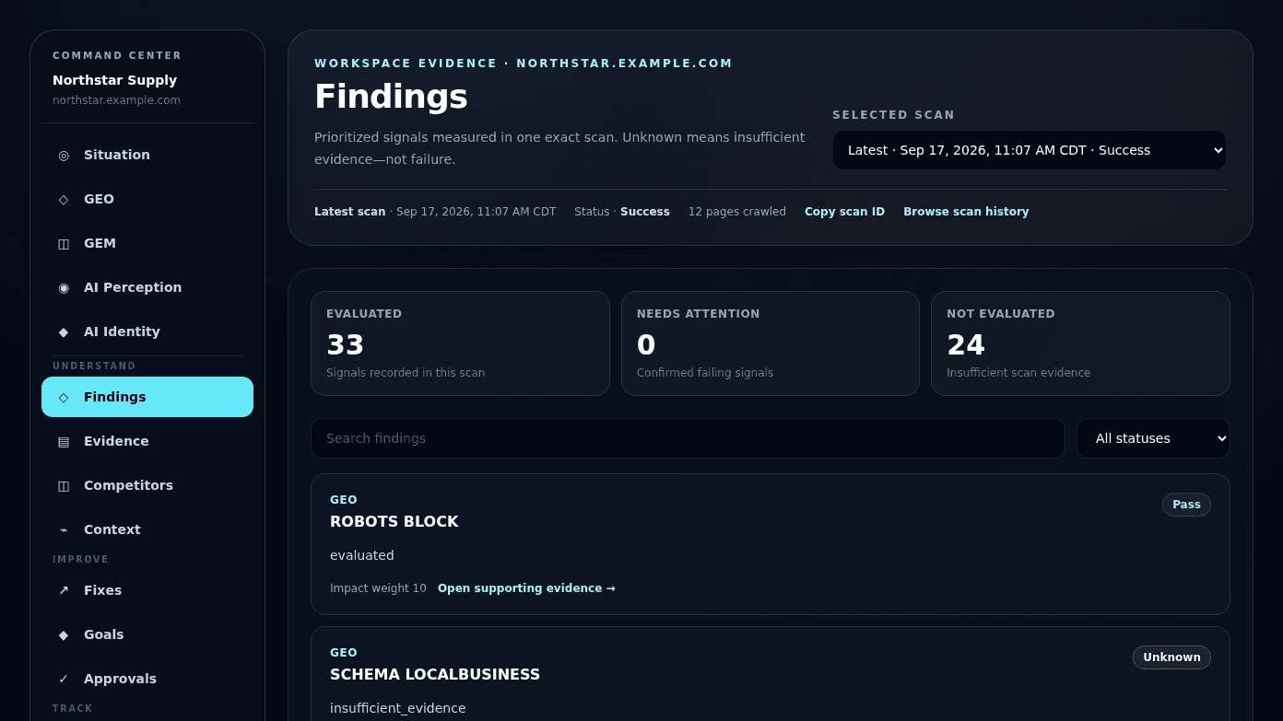The height and width of the screenshot is (721, 1283).
Task: Click the Situation target icon in sidebar
Action: click(x=64, y=155)
